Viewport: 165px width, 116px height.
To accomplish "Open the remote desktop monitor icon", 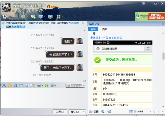I will [41, 17].
